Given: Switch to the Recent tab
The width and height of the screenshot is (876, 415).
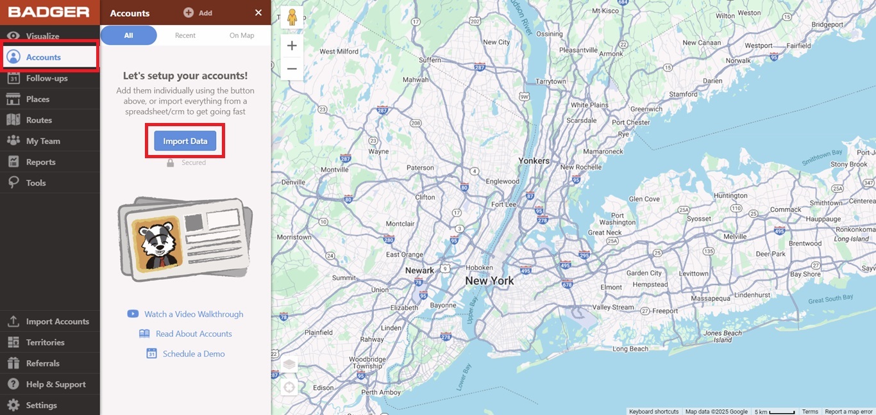Looking at the screenshot, I should pyautogui.click(x=185, y=35).
